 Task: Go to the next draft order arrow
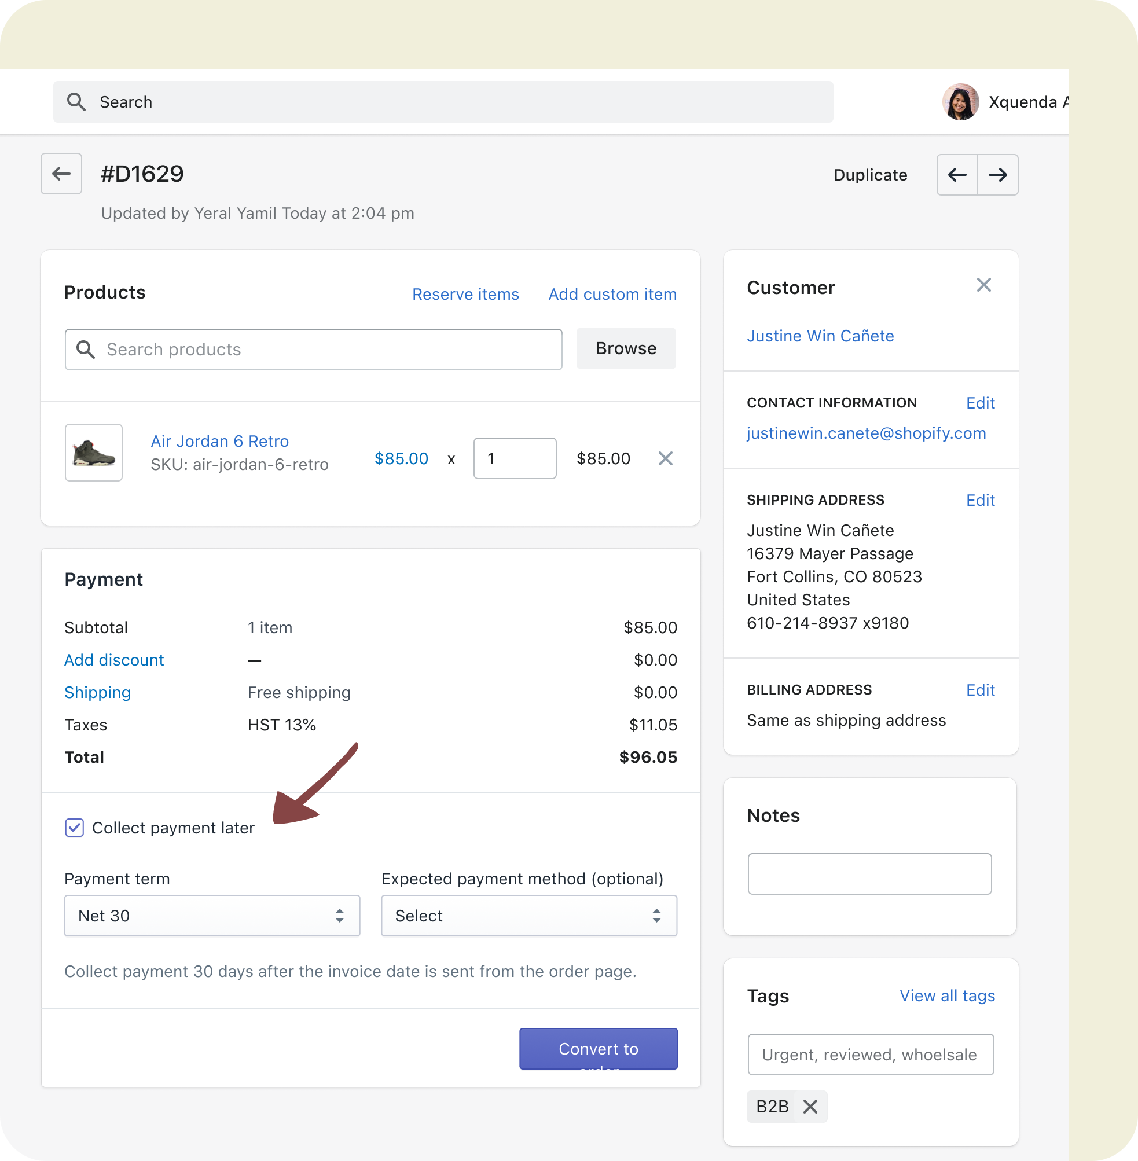click(997, 174)
